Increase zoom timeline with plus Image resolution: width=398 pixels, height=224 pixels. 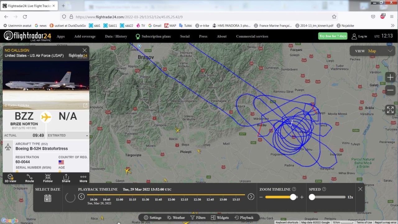point(302,197)
